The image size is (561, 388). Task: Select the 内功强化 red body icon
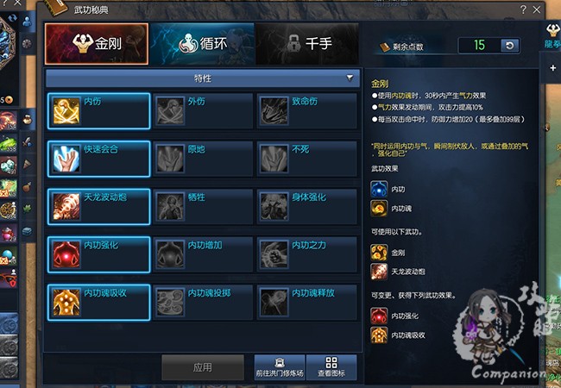(66, 254)
